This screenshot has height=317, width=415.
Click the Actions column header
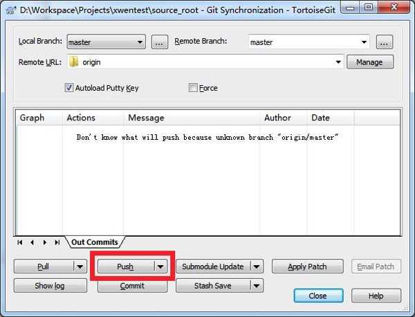[93, 118]
